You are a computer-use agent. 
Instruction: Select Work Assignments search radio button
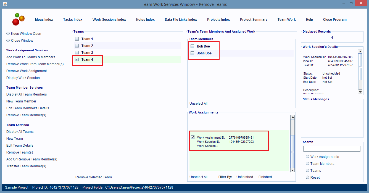(x=307, y=157)
